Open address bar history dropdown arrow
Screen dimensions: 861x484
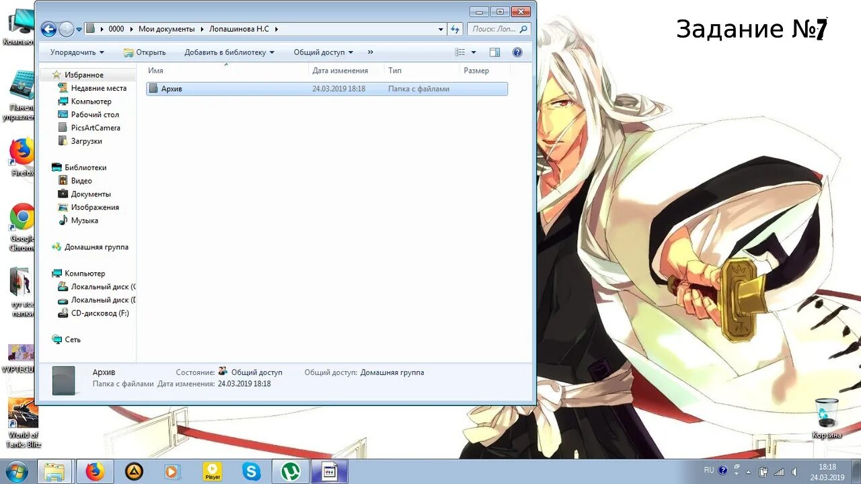(x=441, y=30)
